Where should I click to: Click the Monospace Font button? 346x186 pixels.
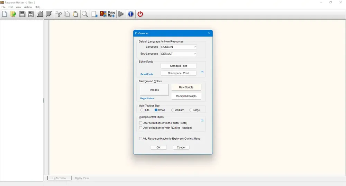tap(178, 73)
